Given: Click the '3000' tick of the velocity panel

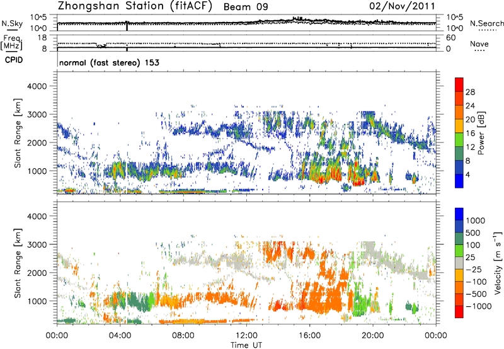Looking at the screenshot, I should pos(37,244).
